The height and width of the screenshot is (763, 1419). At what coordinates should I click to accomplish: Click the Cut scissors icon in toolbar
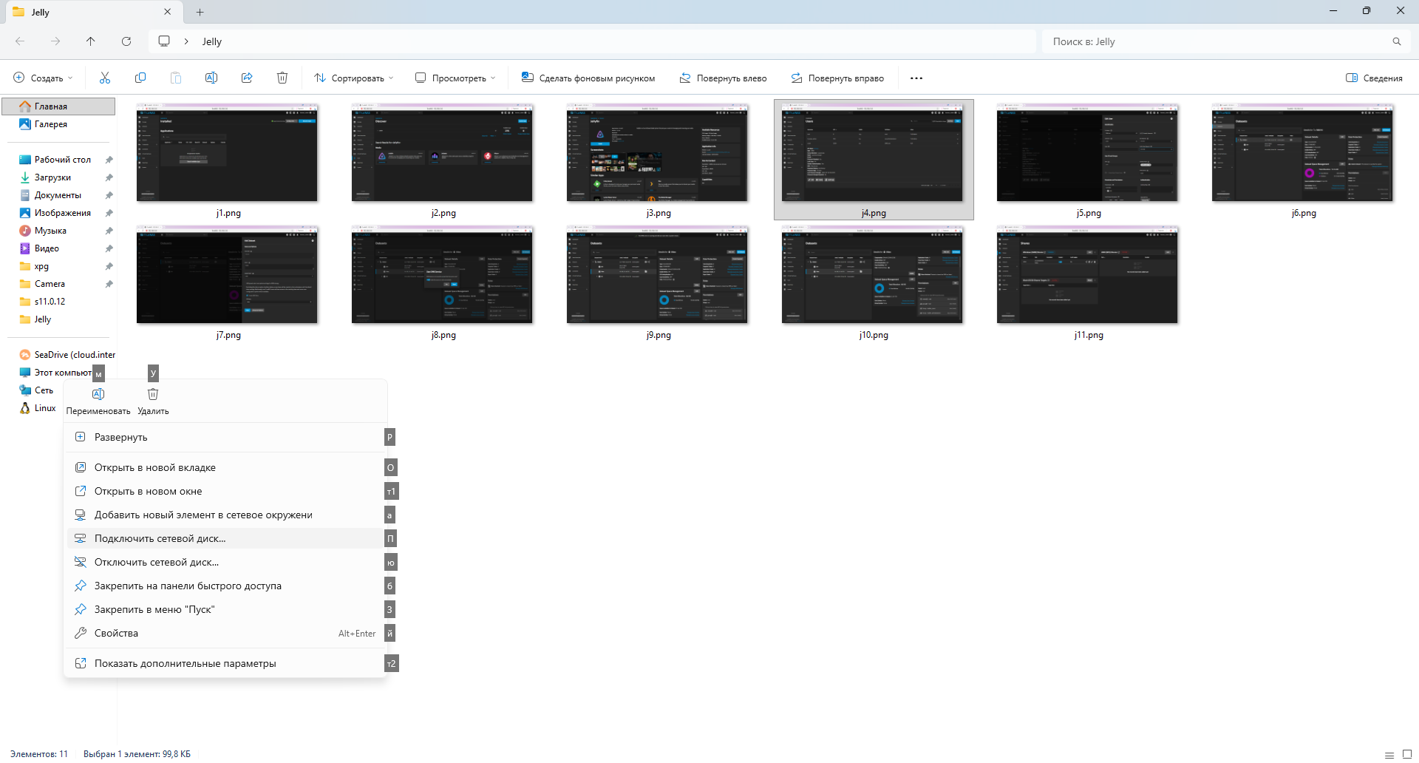(x=105, y=78)
